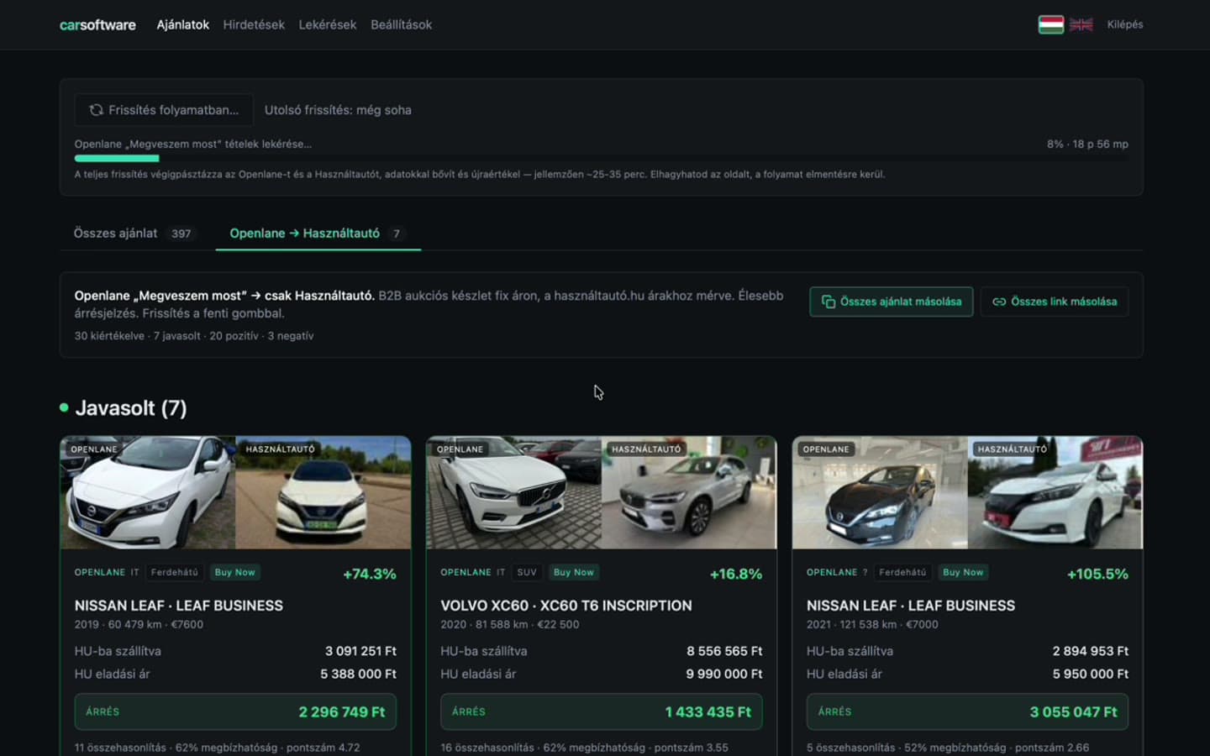The image size is (1210, 756).
Task: Click the Buy Now badge on the Volvo XC60
Action: coord(574,572)
